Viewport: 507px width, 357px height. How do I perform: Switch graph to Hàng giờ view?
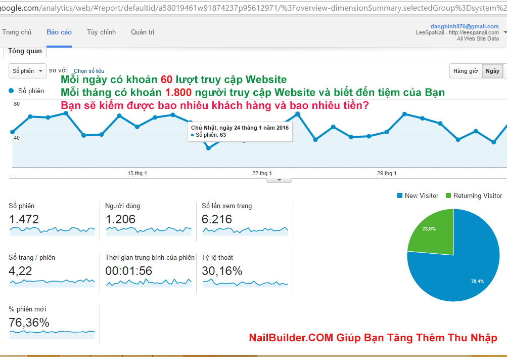466,71
